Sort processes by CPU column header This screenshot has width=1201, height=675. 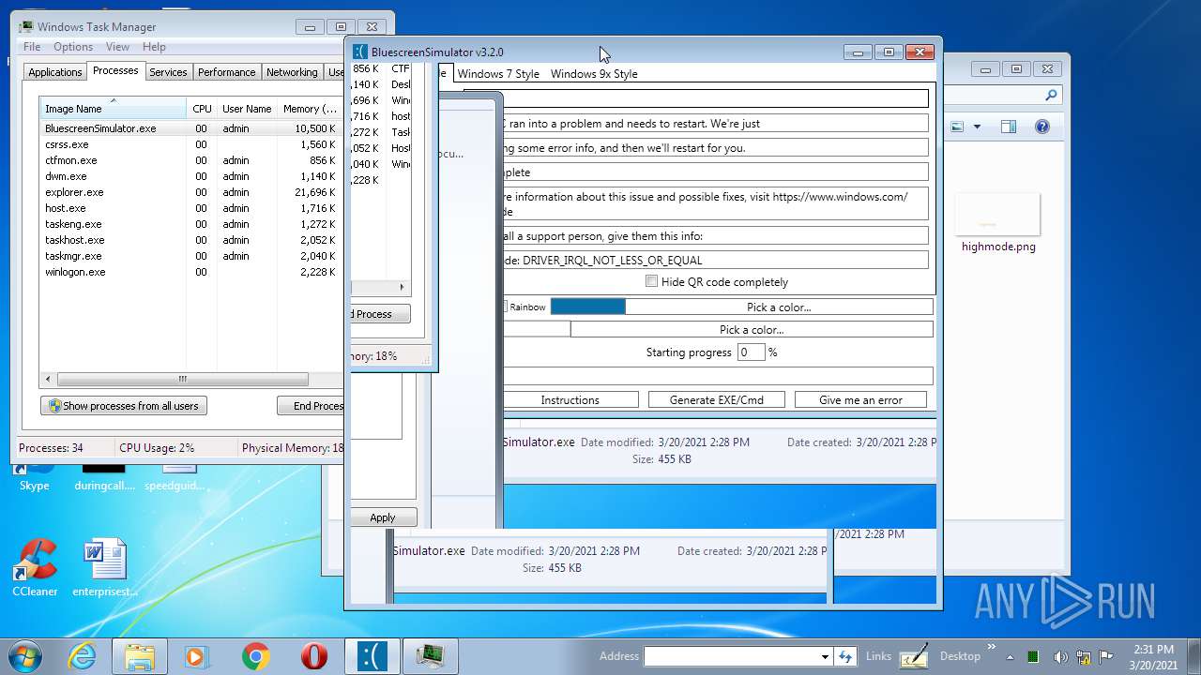(202, 109)
